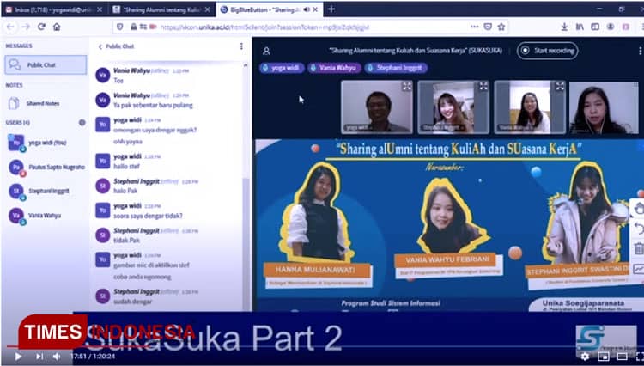Viewport: 644px width, 366px height.
Task: Click the Vania Wahyu talking indicator pill
Action: click(x=334, y=68)
